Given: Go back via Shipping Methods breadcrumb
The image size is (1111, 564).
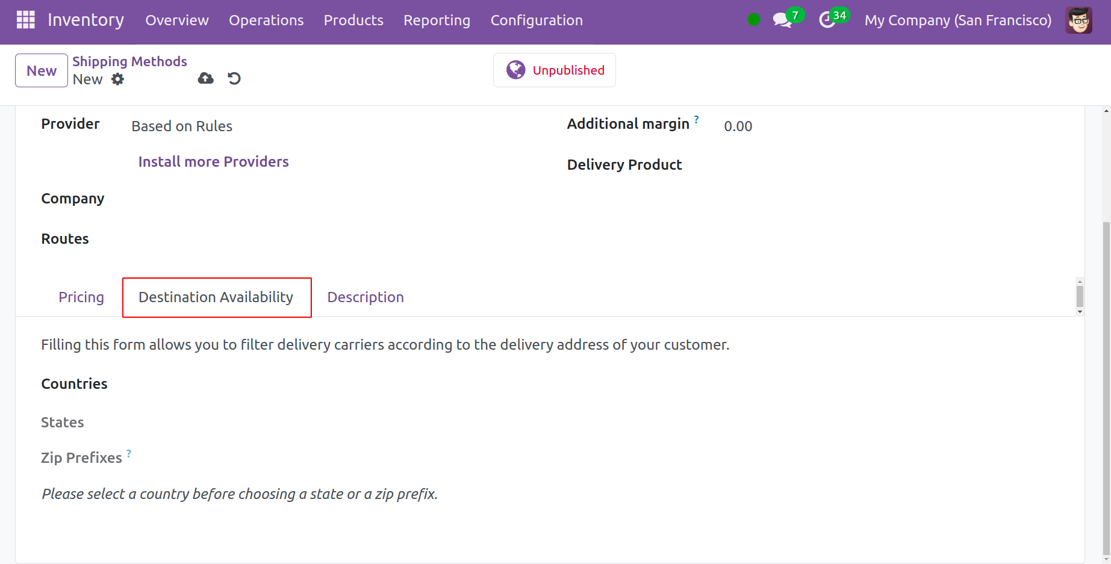Looking at the screenshot, I should pyautogui.click(x=129, y=61).
